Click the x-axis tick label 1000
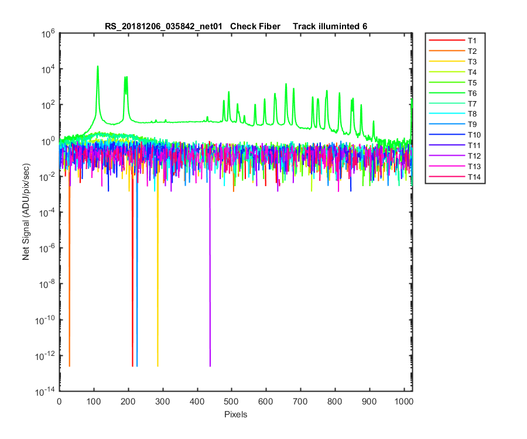Viewport: 527px width, 439px height. click(x=403, y=402)
